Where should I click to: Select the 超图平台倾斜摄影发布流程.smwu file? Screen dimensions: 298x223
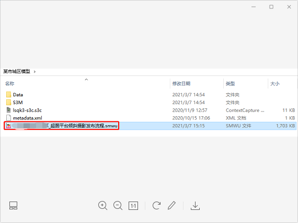tap(62, 126)
